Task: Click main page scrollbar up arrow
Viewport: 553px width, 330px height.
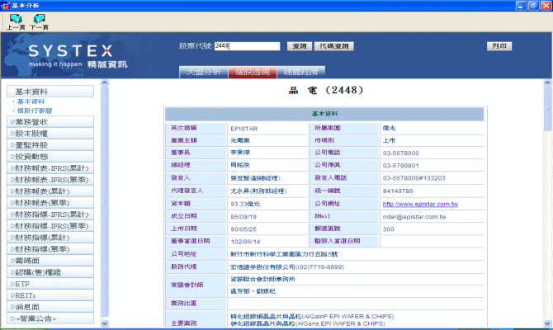Action: (547, 82)
